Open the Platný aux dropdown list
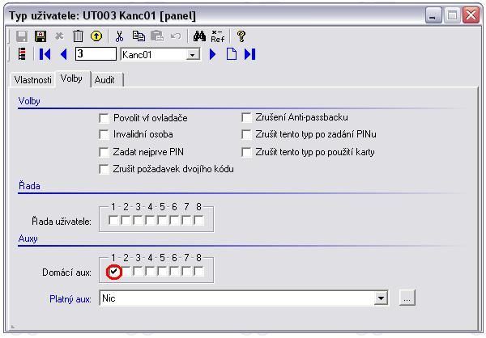This screenshot has width=486, height=338. pos(381,298)
